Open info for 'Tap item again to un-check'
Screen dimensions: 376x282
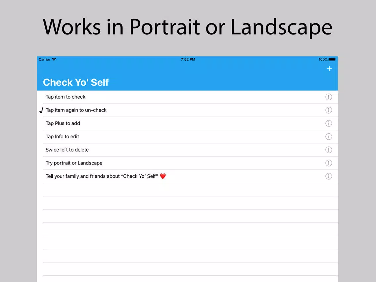pos(329,110)
